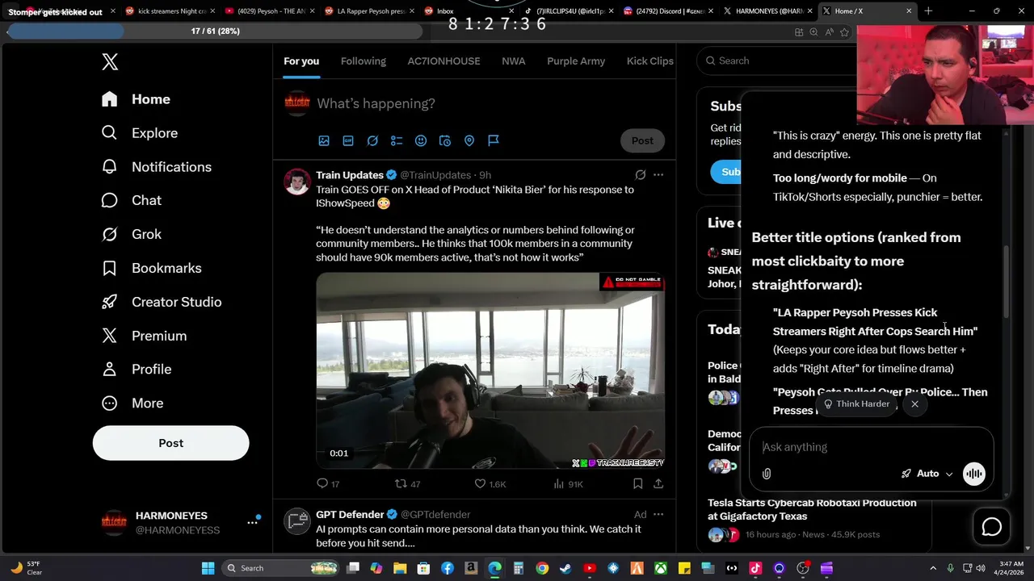Switch to the AC7IONHOUSE tab
Screen dimensions: 1034x581
pyautogui.click(x=443, y=61)
